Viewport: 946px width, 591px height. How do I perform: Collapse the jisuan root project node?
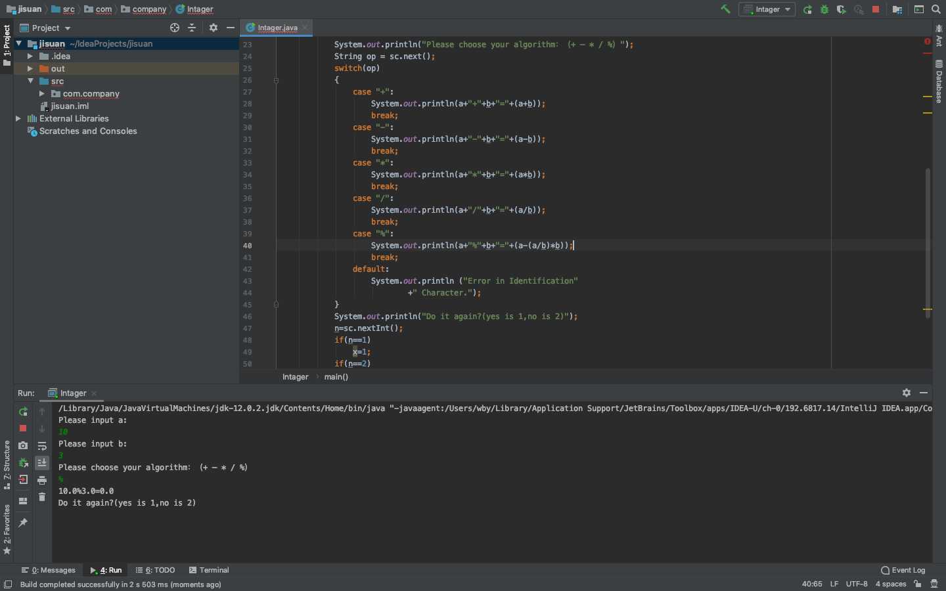pyautogui.click(x=18, y=43)
